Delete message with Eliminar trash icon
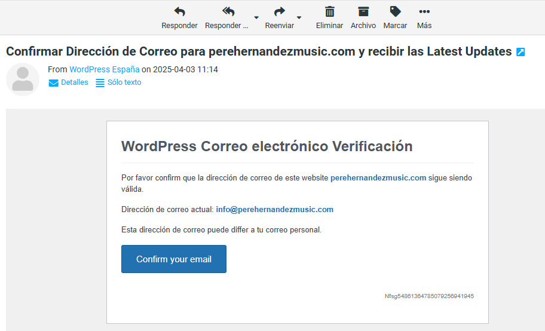 point(329,18)
